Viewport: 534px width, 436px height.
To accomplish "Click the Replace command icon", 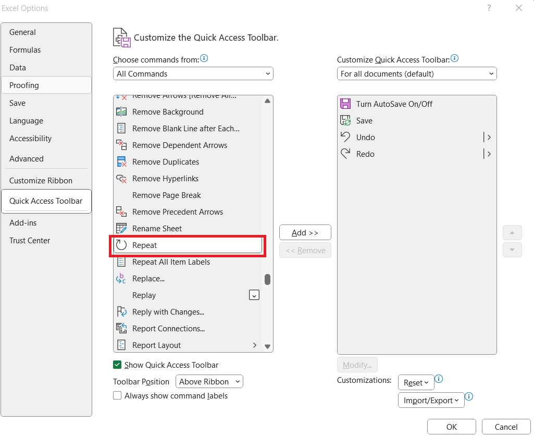I will click(121, 279).
